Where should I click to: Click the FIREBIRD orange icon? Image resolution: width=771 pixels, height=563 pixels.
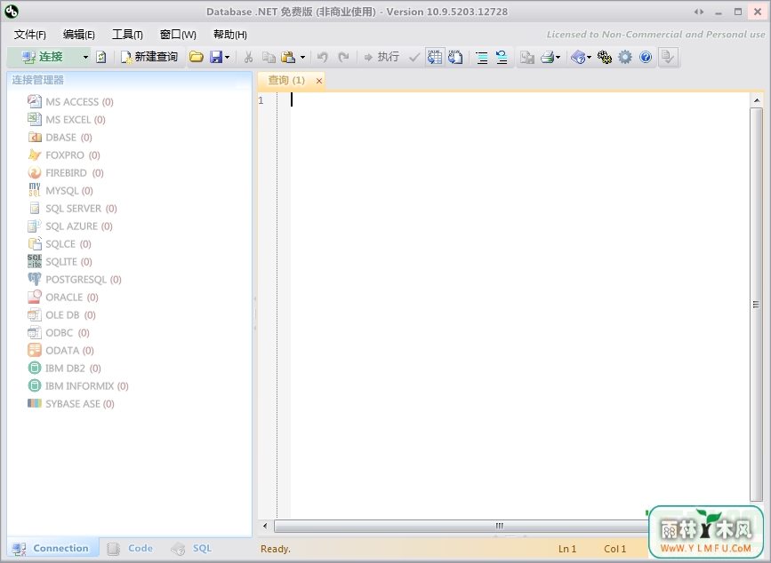tap(35, 172)
